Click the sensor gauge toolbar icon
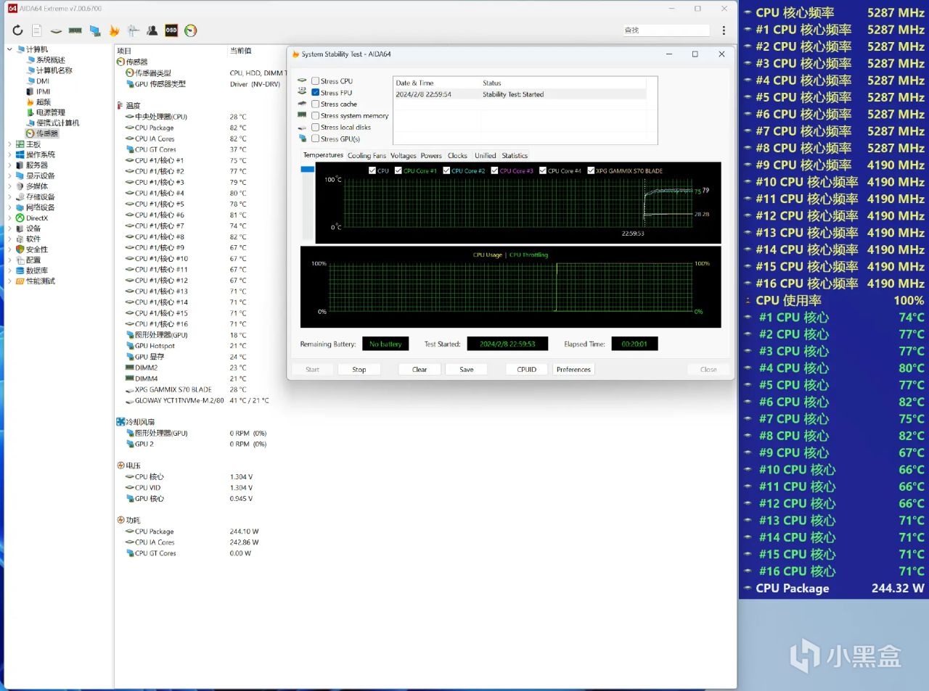This screenshot has width=929, height=691. pyautogui.click(x=191, y=30)
